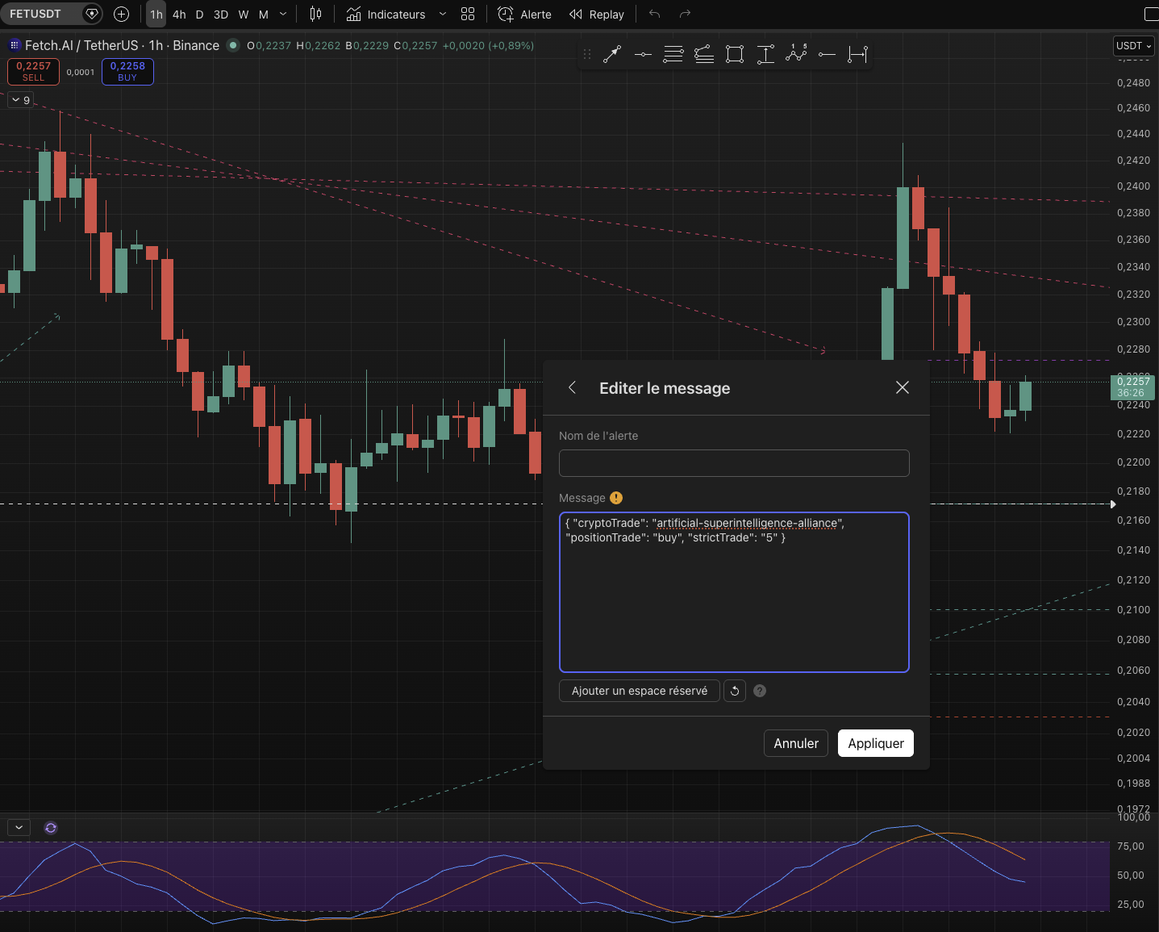Open the Indicateurs dropdown menu
Viewport: 1159px width, 932px height.
tap(395, 14)
